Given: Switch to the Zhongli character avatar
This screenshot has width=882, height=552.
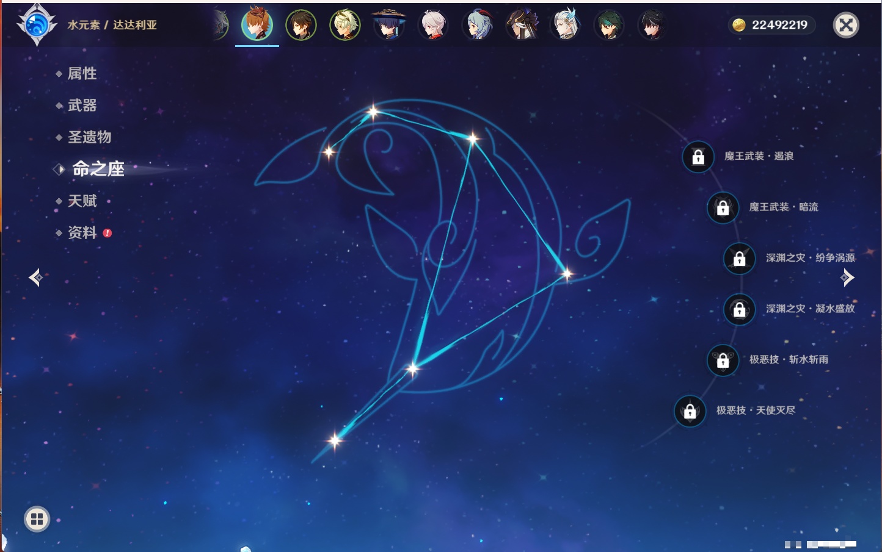Looking at the screenshot, I should (301, 25).
